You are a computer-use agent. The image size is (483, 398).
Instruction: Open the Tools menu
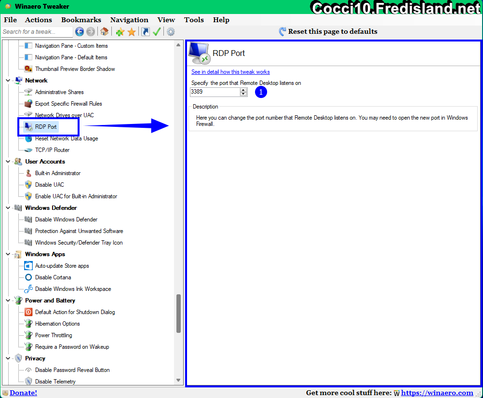(x=194, y=20)
